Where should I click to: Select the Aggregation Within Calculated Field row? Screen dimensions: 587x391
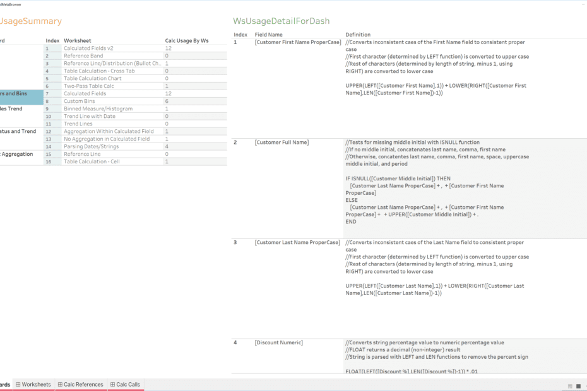click(135, 131)
